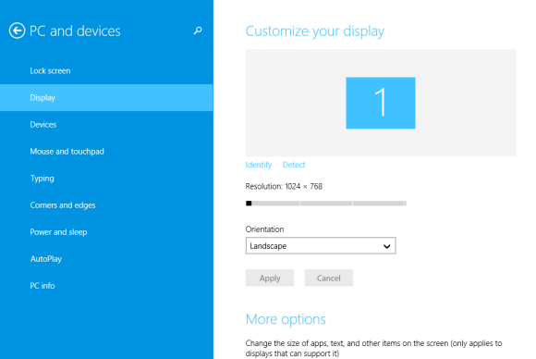Click the resolution slider track
Screen dimensions: 536x359
(x=326, y=204)
